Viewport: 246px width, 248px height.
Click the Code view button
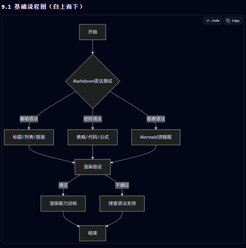click(212, 21)
